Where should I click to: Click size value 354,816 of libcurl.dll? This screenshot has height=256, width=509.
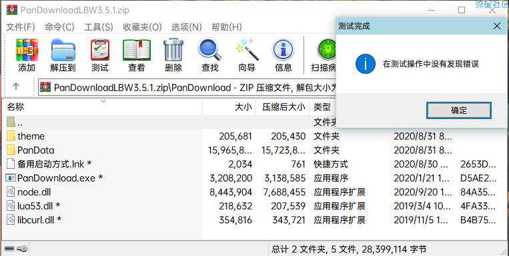point(235,220)
